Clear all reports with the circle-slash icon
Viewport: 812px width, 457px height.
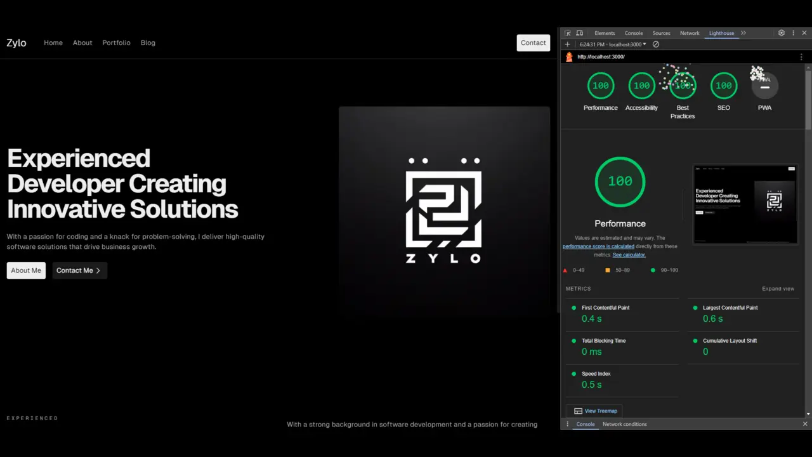coord(656,44)
